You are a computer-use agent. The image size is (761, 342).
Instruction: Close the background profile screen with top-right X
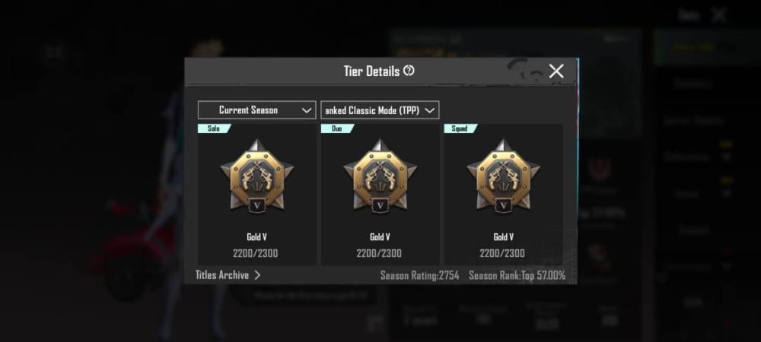coord(719,15)
